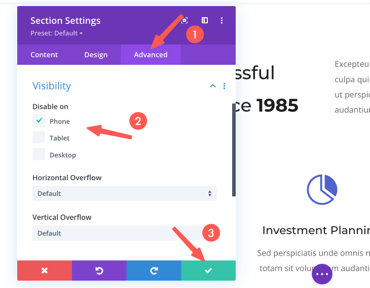Select the Advanced tab
This screenshot has width=370, height=288.
point(151,55)
